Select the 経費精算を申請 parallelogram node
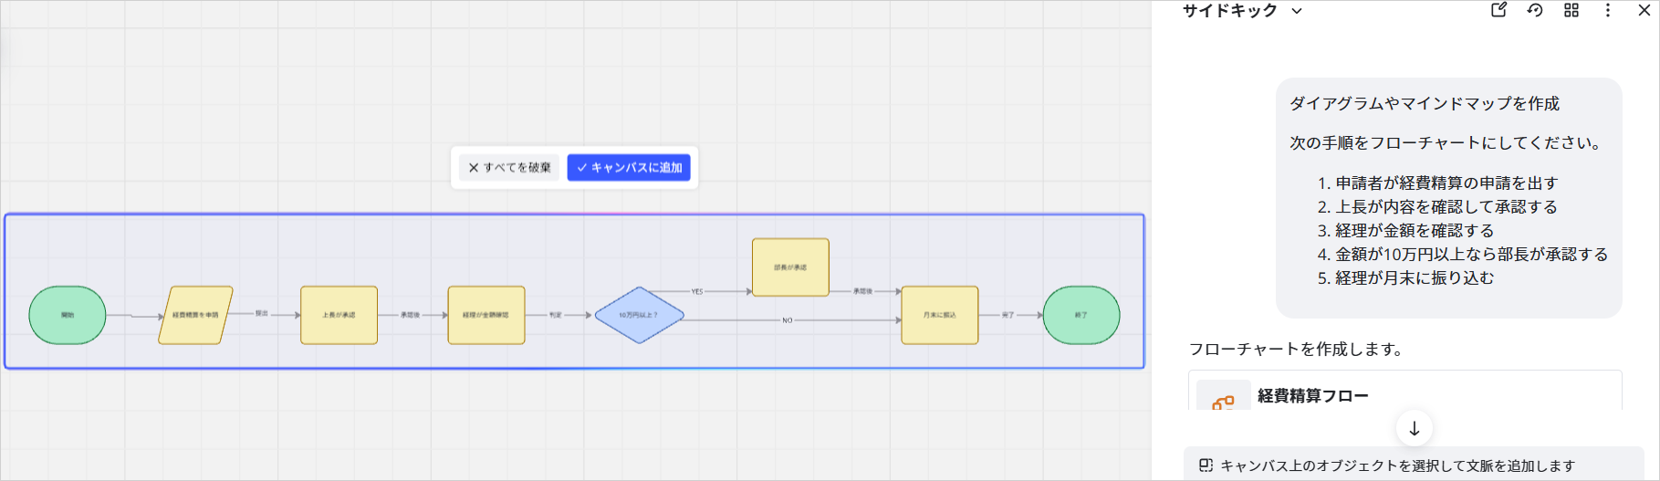The height and width of the screenshot is (481, 1660). (195, 315)
